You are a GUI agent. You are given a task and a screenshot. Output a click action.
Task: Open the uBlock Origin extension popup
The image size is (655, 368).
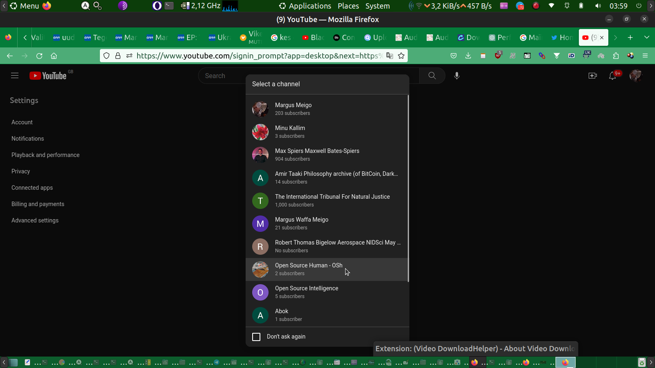coord(498,55)
